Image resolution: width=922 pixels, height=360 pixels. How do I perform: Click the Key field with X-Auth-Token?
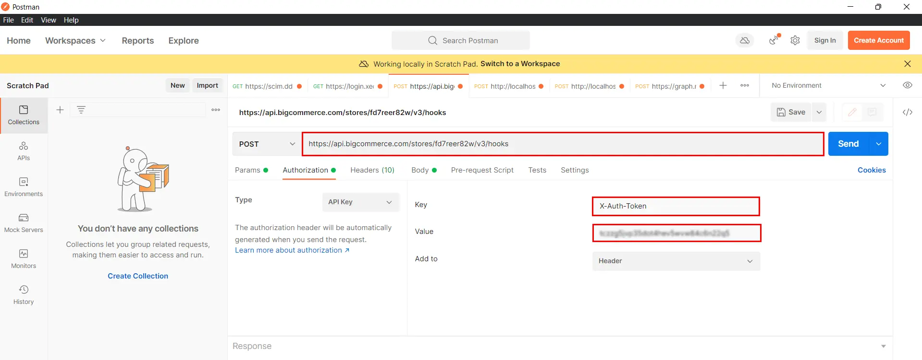[x=676, y=206]
